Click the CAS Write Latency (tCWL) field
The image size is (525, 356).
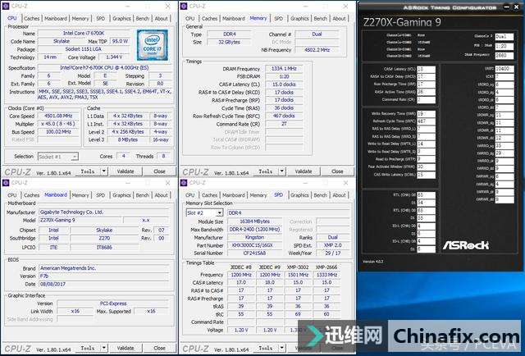(x=426, y=175)
